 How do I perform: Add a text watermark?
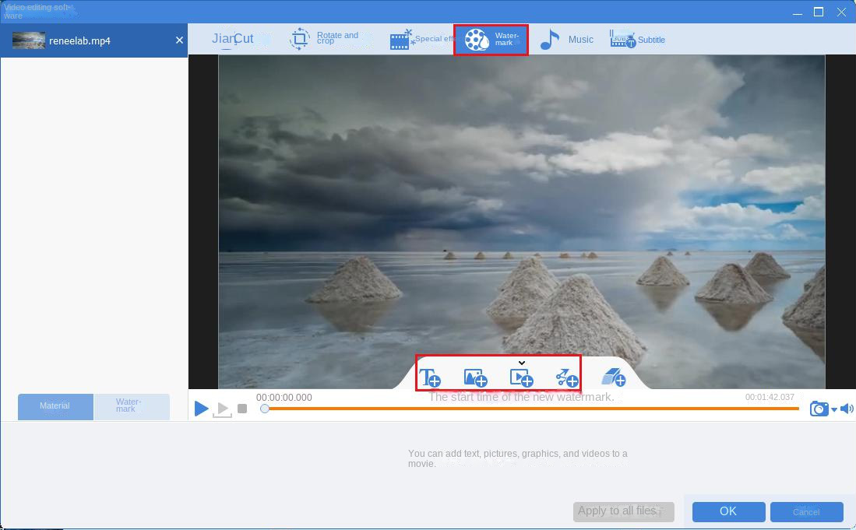(430, 378)
